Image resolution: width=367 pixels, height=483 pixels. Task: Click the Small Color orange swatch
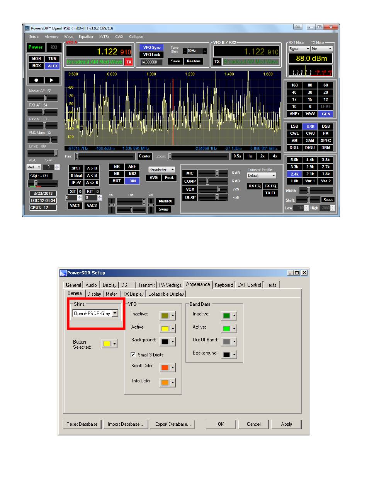pos(165,368)
